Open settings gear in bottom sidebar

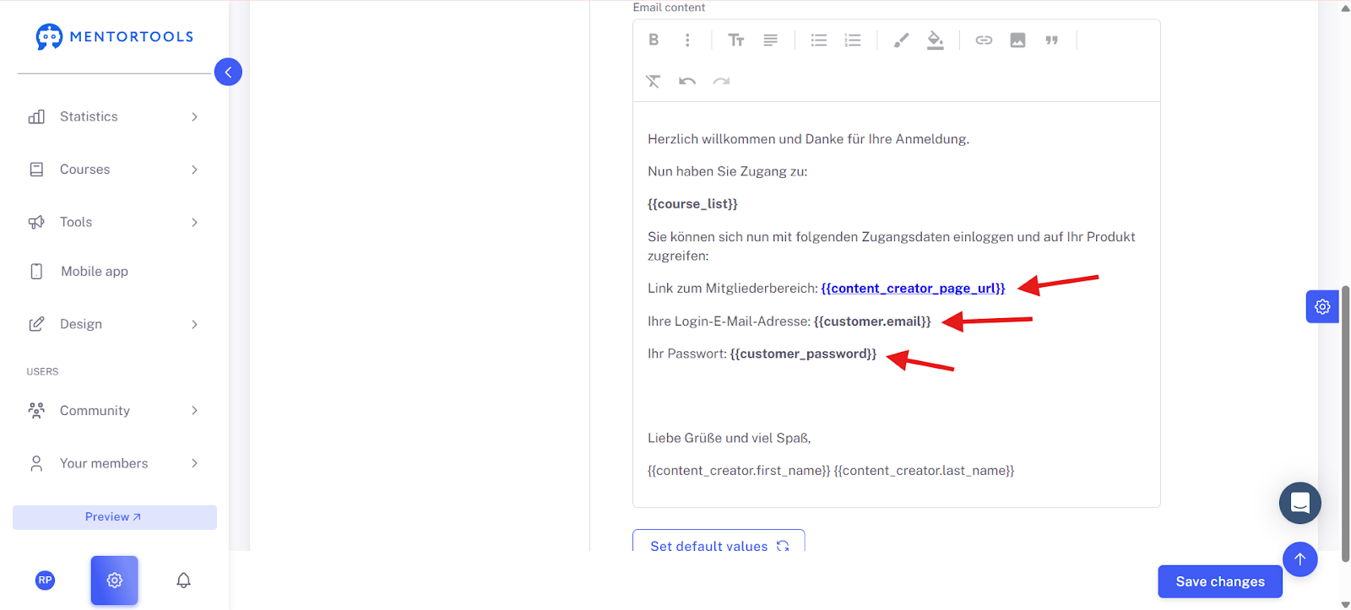pos(115,580)
